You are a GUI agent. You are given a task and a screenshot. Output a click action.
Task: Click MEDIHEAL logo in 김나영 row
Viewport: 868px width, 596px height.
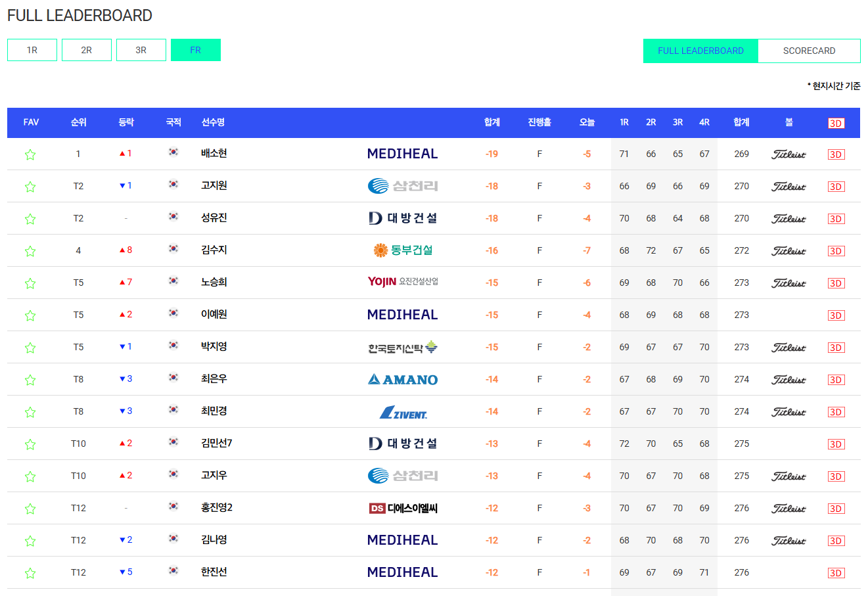point(402,540)
